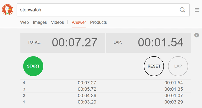Click the LAP time display 00:01.54
The image size is (202, 108).
(161, 43)
